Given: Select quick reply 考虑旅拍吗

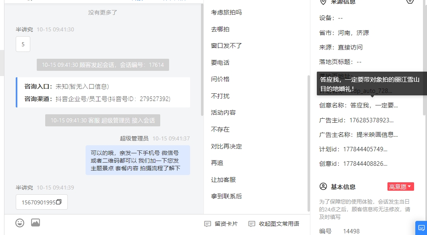Looking at the screenshot, I should click(x=226, y=12).
